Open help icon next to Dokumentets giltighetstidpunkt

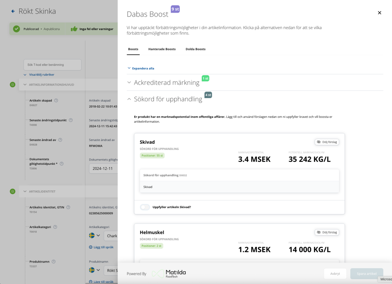click(x=62, y=164)
